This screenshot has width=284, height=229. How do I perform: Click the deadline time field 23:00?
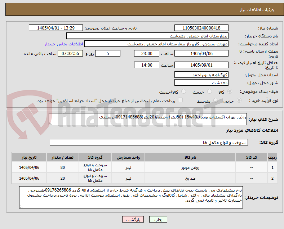point(147,53)
